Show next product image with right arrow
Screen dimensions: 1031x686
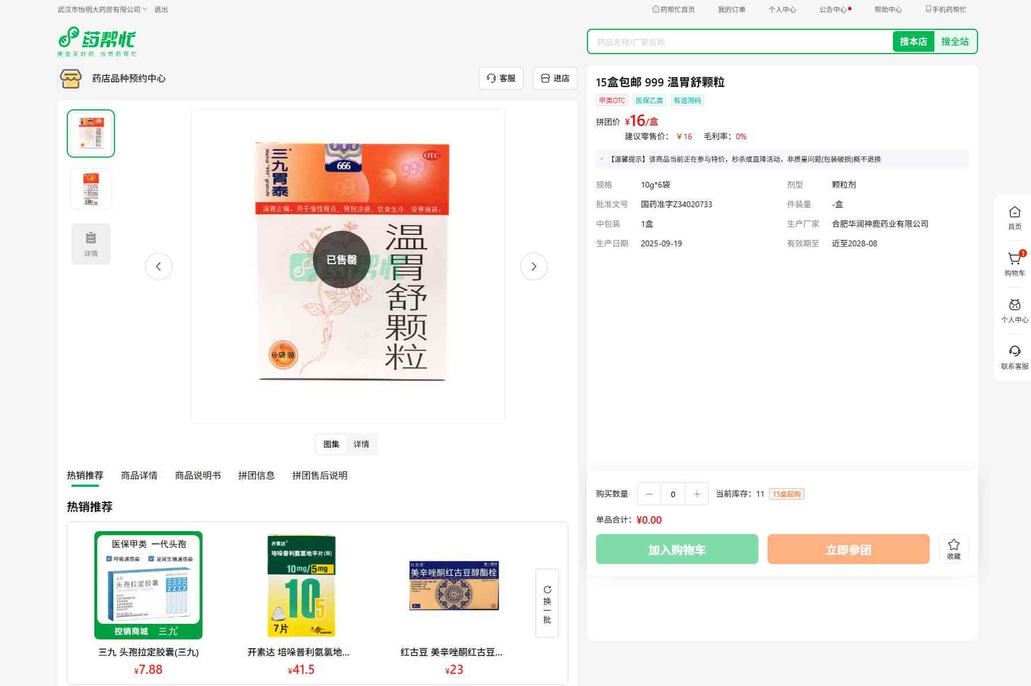pyautogui.click(x=533, y=266)
